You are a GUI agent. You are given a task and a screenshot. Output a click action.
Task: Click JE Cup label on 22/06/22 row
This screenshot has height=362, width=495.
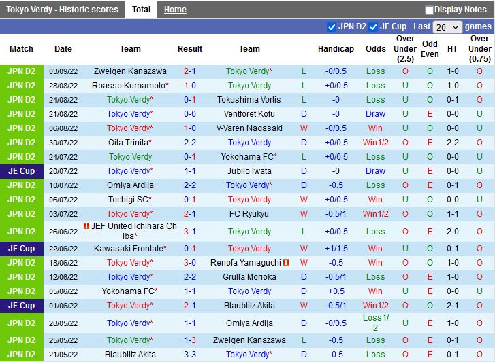pos(22,249)
